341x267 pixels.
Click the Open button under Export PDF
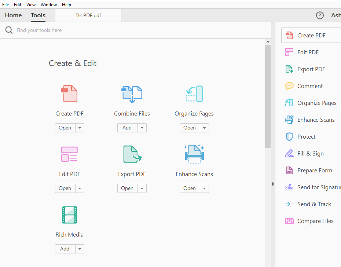click(127, 188)
